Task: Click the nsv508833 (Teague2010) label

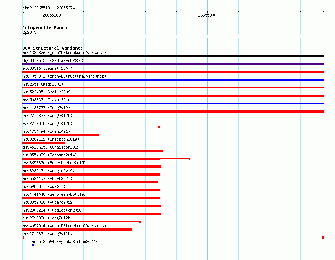Action: pos(47,100)
